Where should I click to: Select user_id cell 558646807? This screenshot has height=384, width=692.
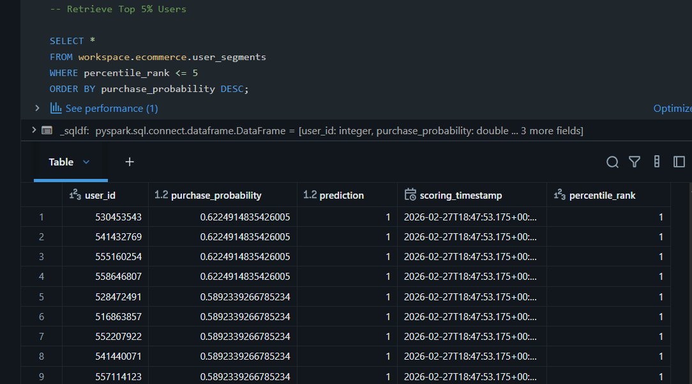coord(118,277)
